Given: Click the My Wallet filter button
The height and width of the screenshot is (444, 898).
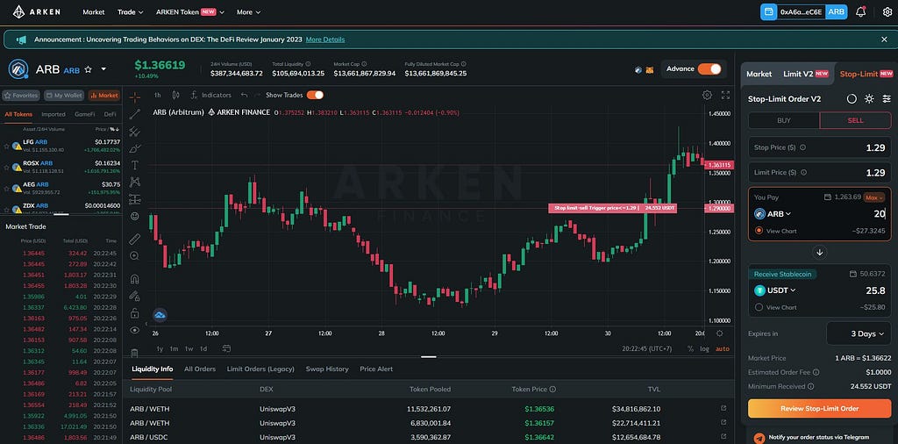Looking at the screenshot, I should 64,95.
